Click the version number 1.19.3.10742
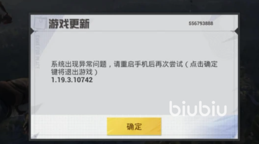259x144 pixels. tap(72, 80)
